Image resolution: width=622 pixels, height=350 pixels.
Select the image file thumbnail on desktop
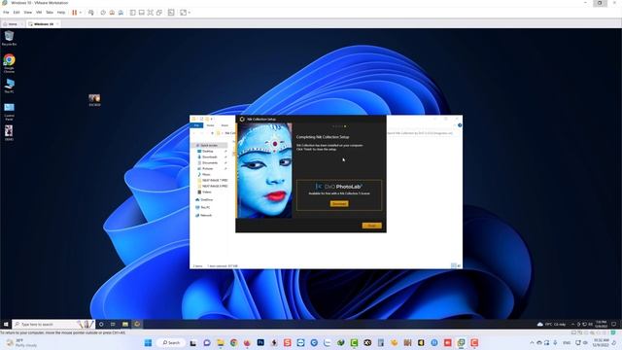(94, 99)
